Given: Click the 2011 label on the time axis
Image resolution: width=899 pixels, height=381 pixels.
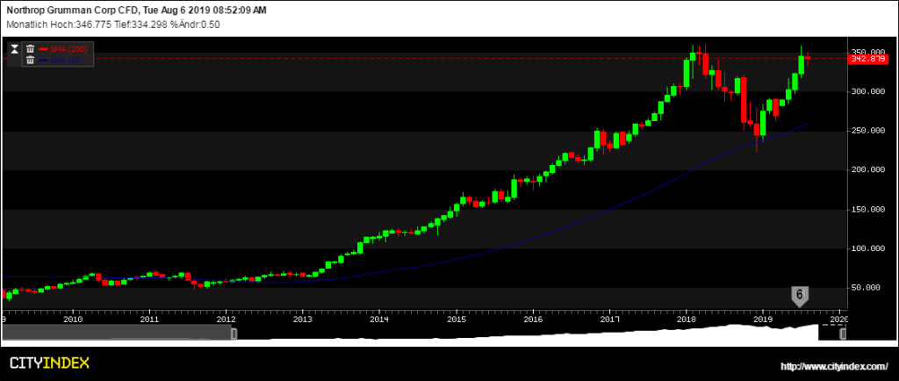Looking at the screenshot, I should tap(149, 319).
